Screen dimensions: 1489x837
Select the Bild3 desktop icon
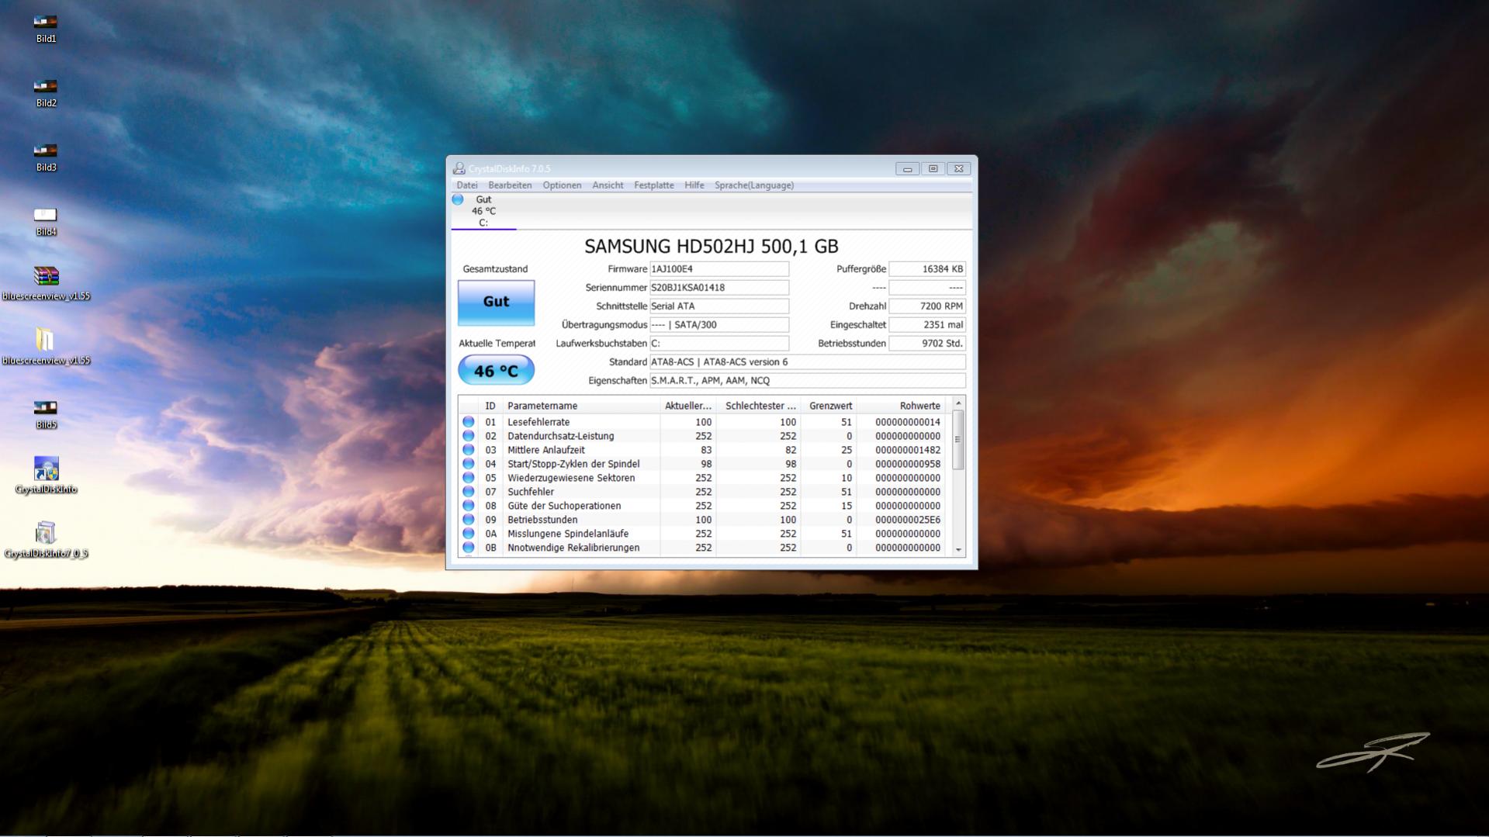coord(46,157)
